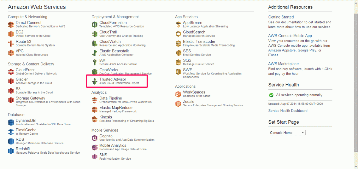
Task: Select the DynamoDB text link
Action: click(x=26, y=121)
